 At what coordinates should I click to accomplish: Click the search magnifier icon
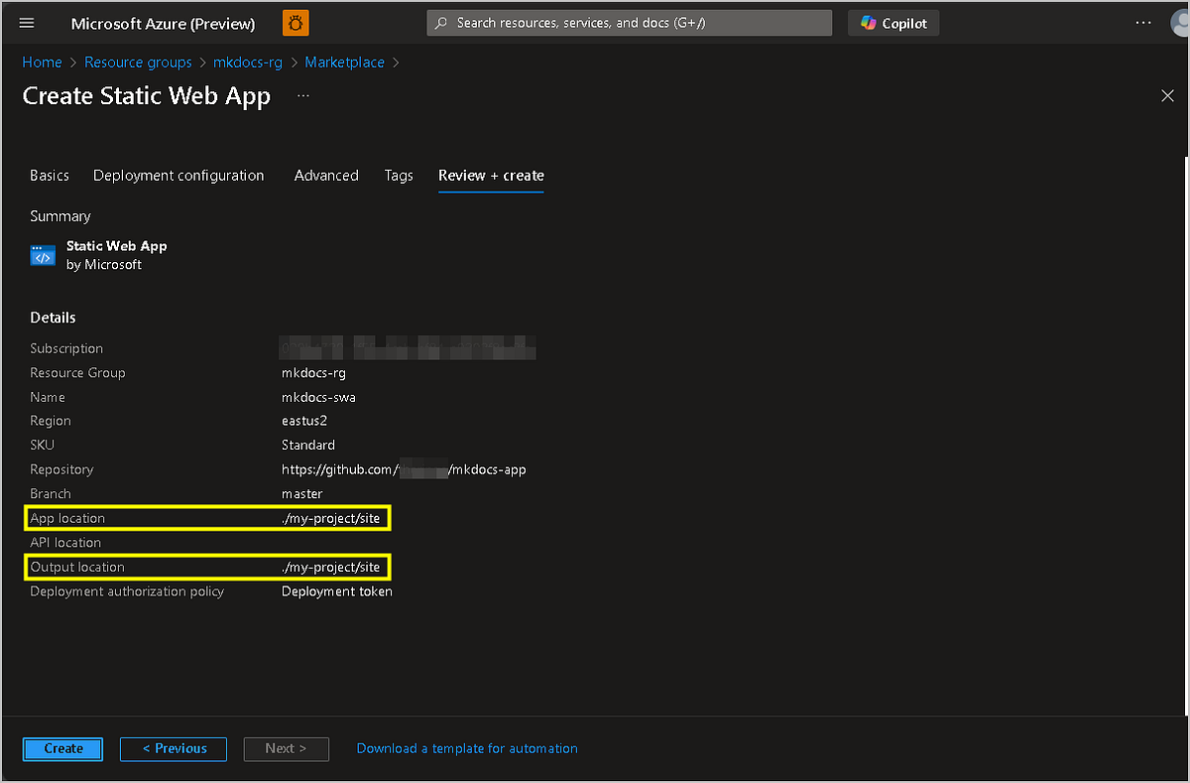441,23
